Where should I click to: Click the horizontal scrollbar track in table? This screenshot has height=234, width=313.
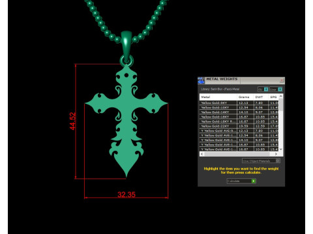click(x=239, y=154)
